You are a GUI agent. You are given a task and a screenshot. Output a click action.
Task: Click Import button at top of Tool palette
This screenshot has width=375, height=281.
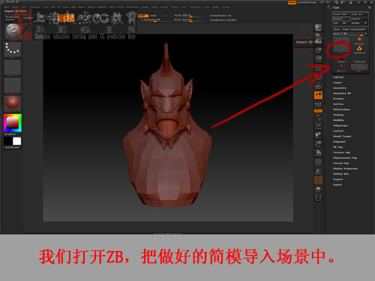tap(340, 19)
